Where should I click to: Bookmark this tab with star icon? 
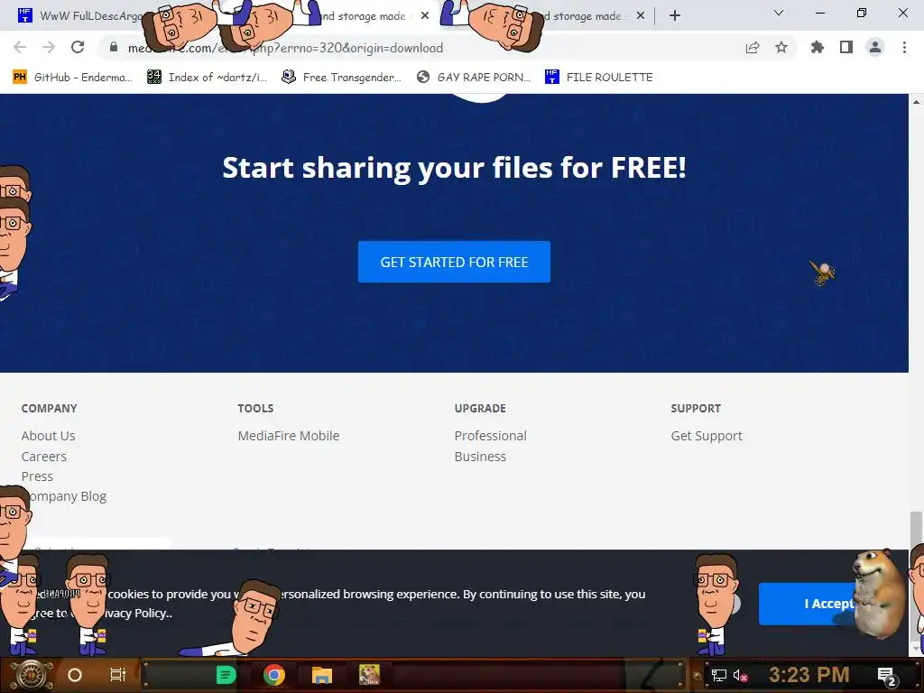(781, 47)
